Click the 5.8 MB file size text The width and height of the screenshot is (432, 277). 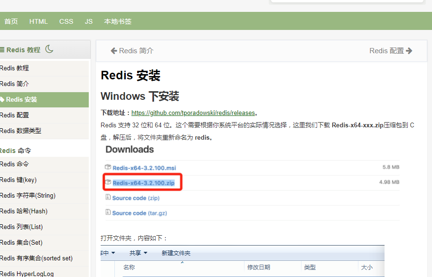(x=391, y=167)
